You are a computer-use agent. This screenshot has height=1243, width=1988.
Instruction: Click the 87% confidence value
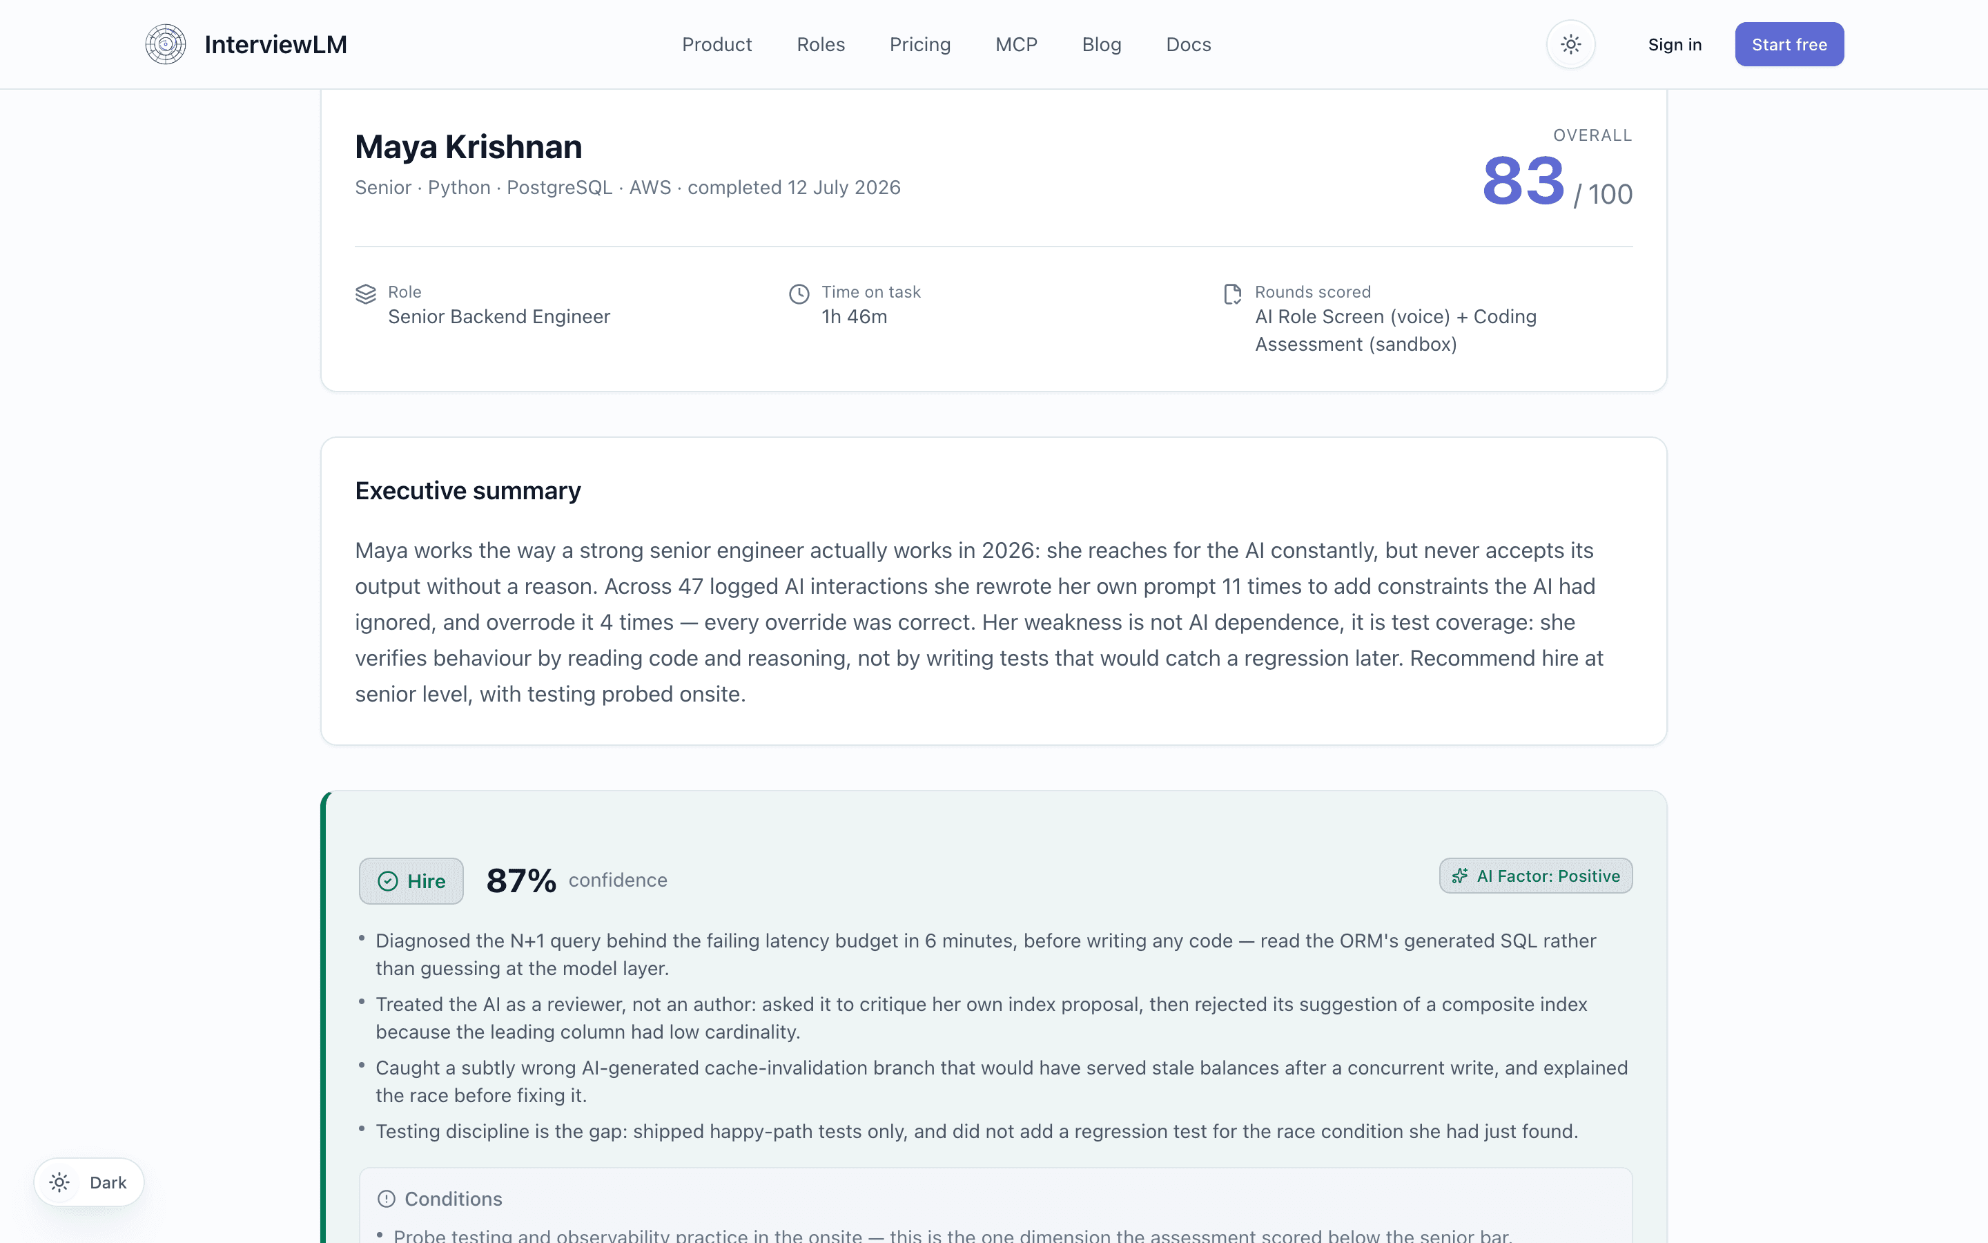point(521,880)
